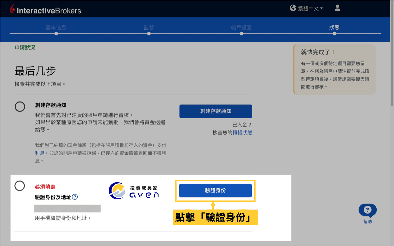The width and height of the screenshot is (394, 246).
Task: Check the circle beside the 必須填寫 item
Action: 20,186
